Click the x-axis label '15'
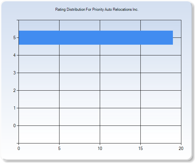Image resolution: width=195 pixels, height=163 pixels. 140,148
